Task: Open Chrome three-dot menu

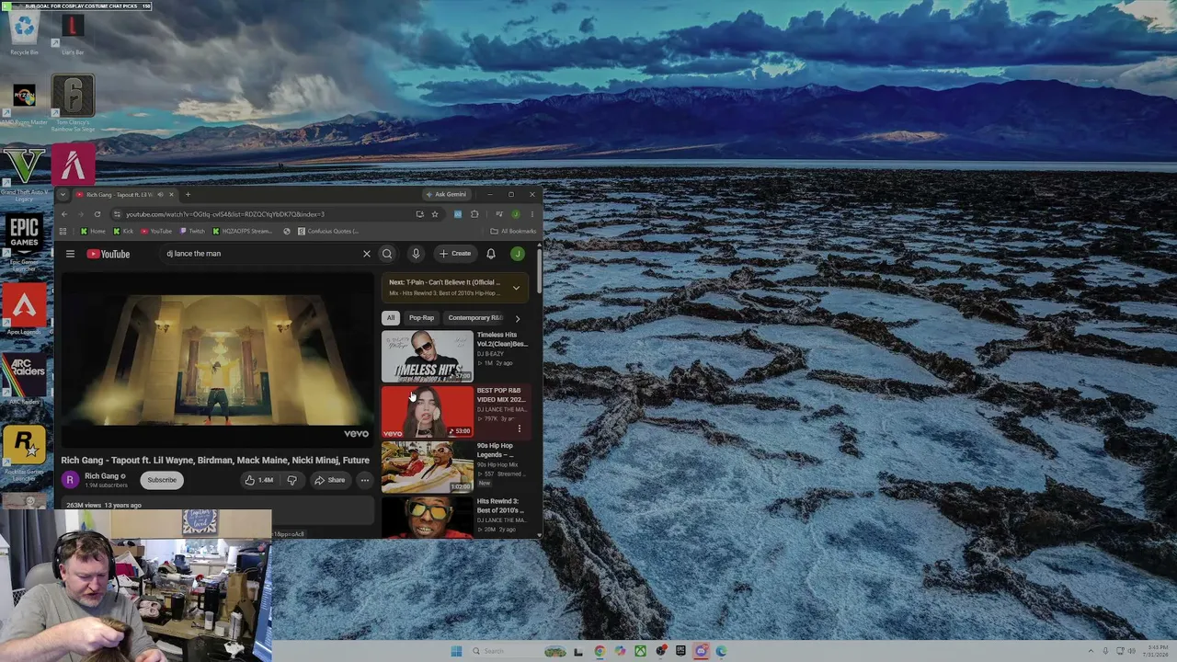Action: pyautogui.click(x=531, y=214)
